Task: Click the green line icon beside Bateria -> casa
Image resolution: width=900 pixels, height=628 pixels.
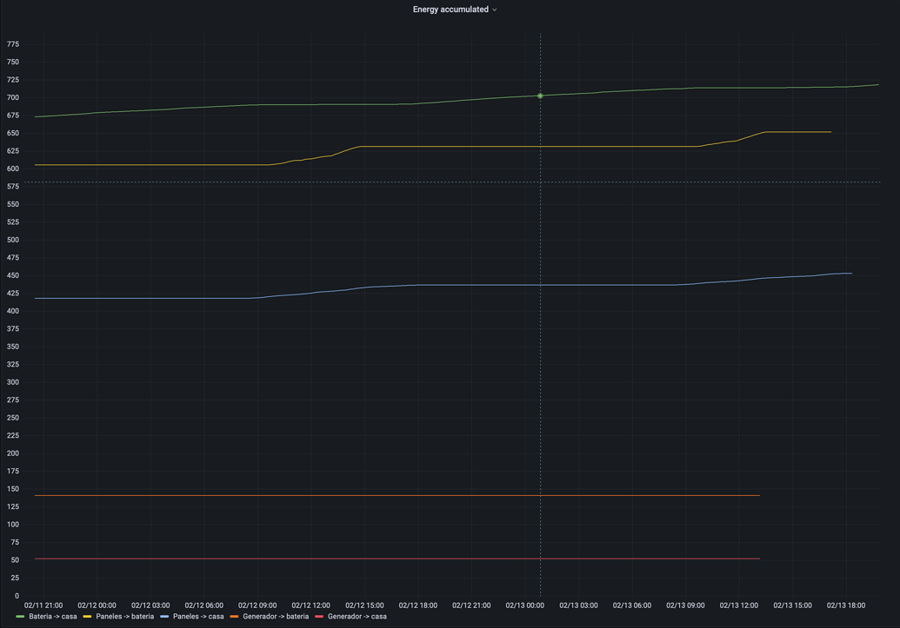Action: pos(22,616)
